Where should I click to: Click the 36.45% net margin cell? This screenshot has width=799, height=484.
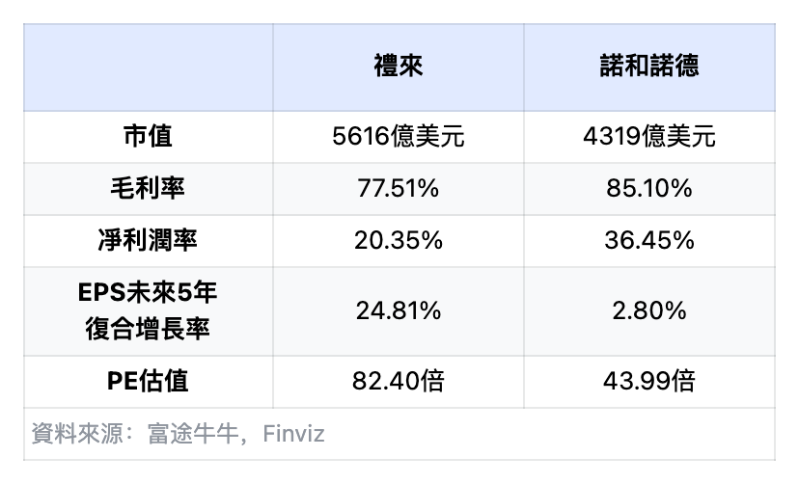648,240
